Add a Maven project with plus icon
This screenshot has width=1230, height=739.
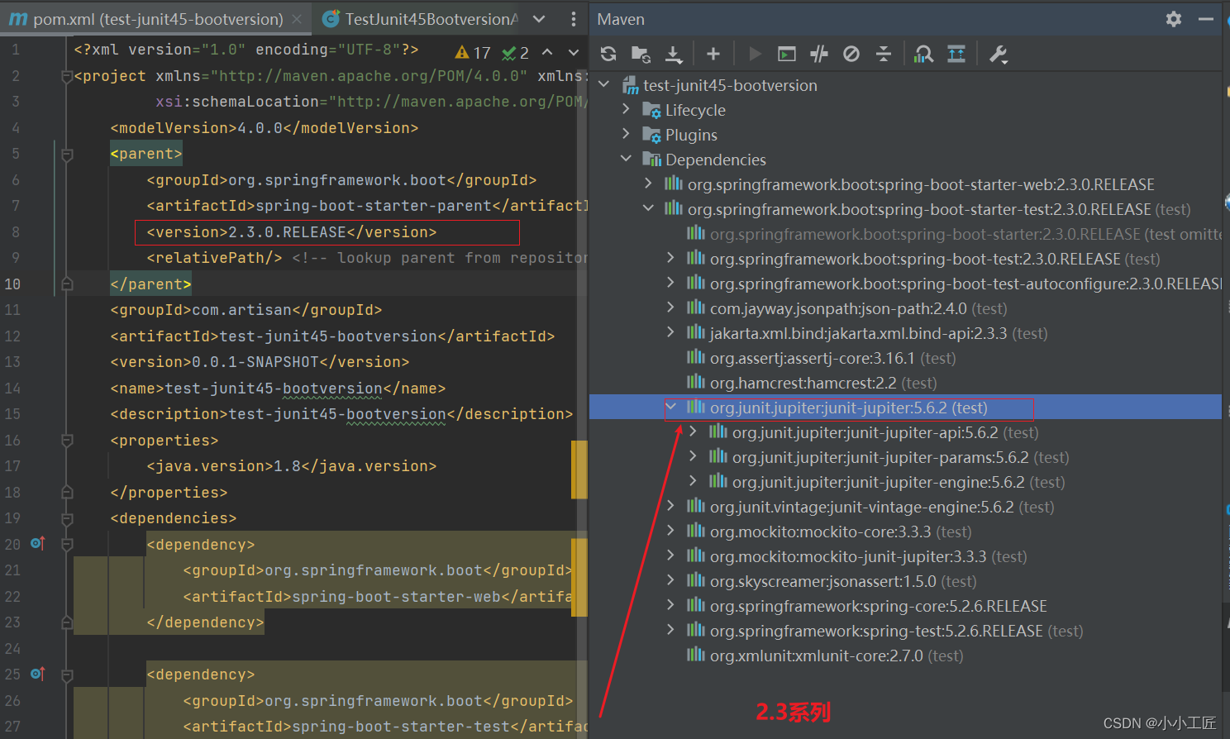[713, 54]
